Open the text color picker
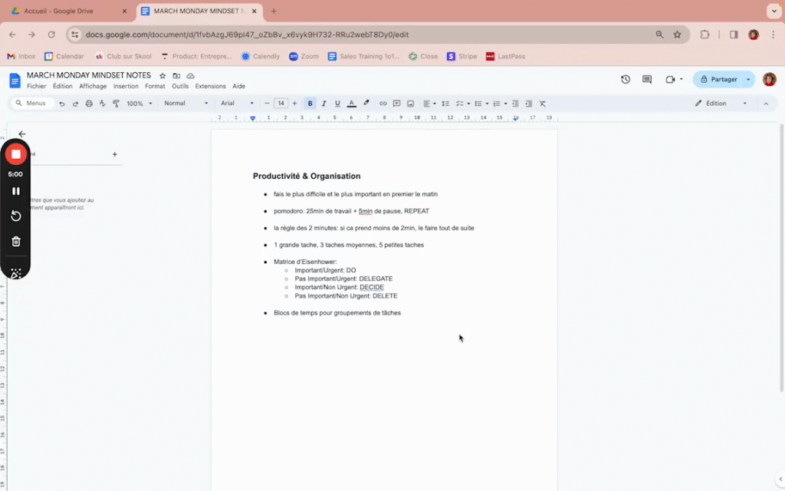 coord(351,103)
